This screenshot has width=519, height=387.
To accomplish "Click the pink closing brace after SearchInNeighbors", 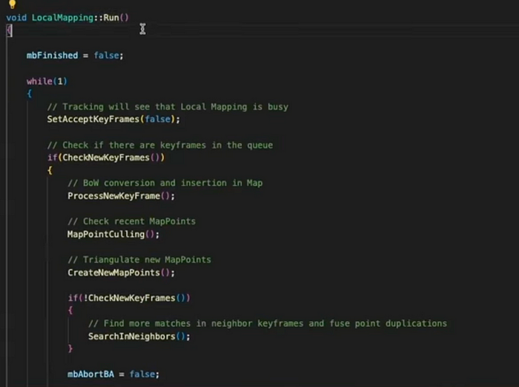I will tap(70, 349).
